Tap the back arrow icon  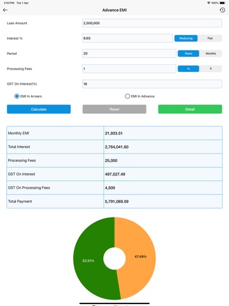[x=5, y=10]
